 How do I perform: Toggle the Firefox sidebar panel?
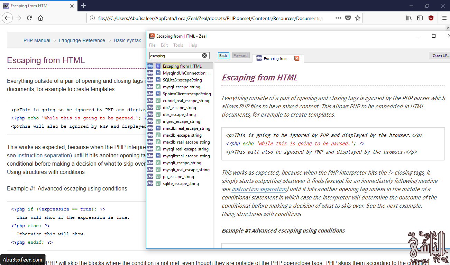(420, 18)
